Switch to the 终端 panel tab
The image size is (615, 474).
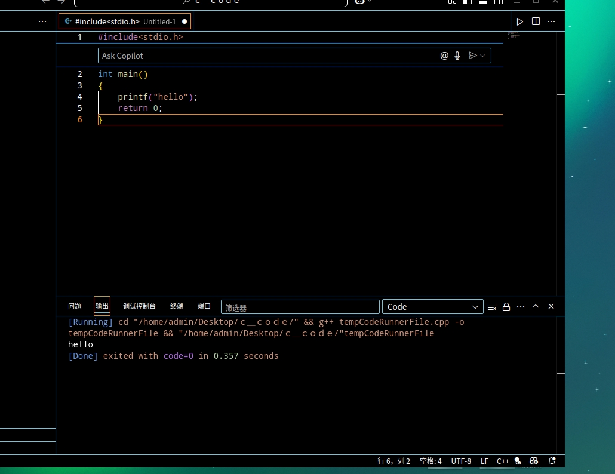coord(176,306)
